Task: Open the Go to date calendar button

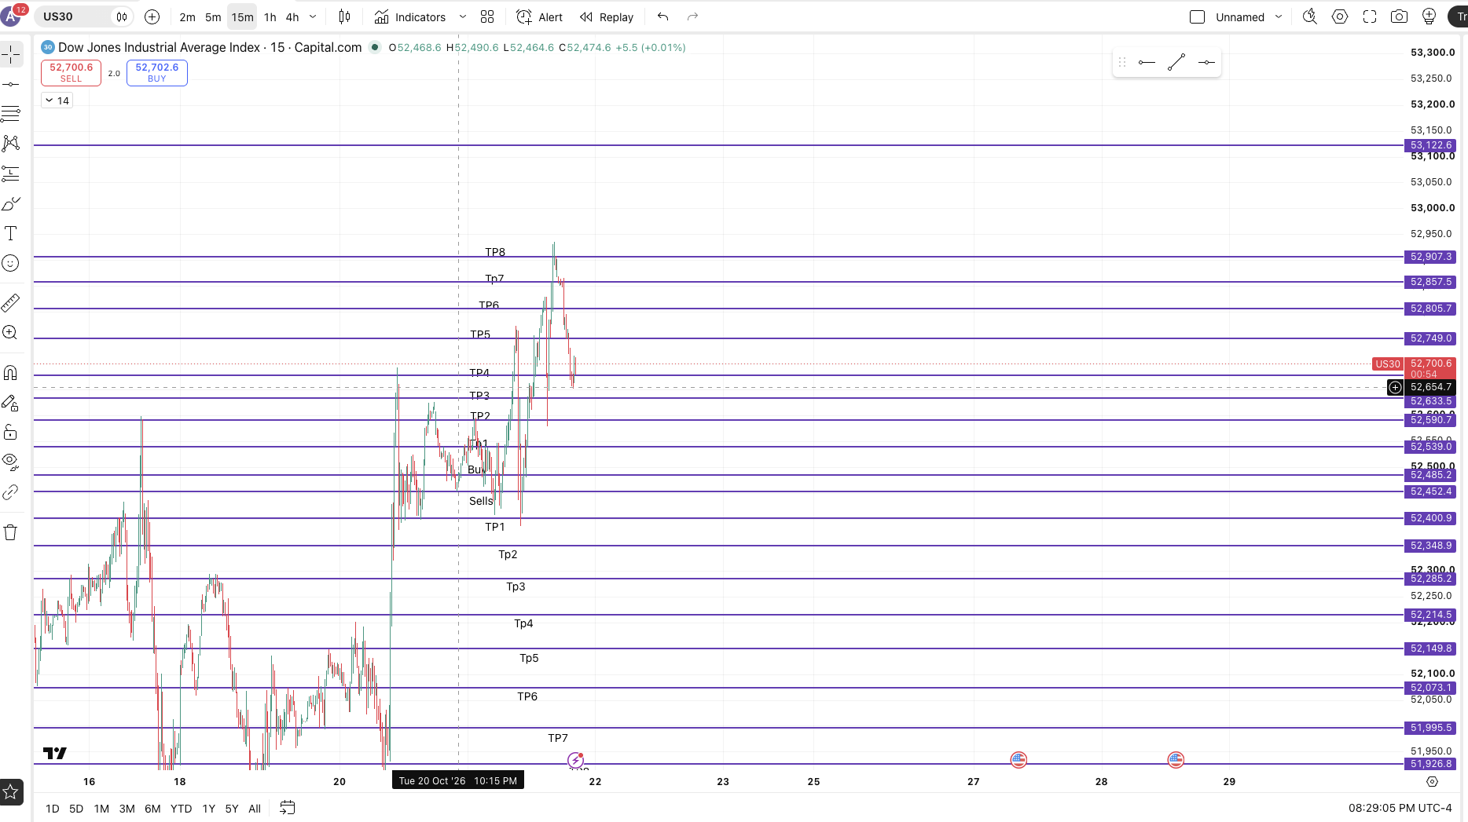Action: [x=288, y=808]
